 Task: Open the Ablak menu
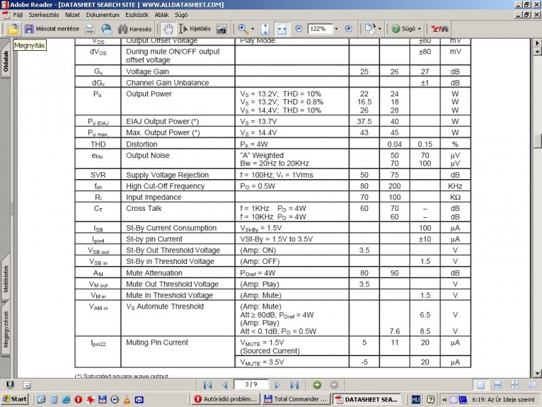tap(162, 15)
